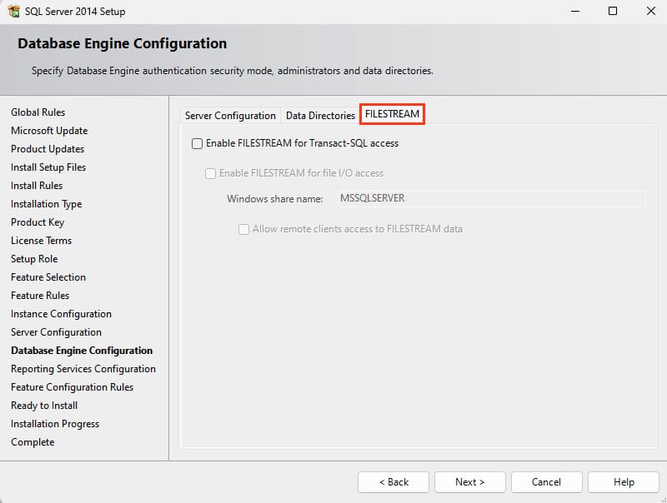Select Feature Selection in the left step list
This screenshot has width=667, height=503.
point(48,277)
